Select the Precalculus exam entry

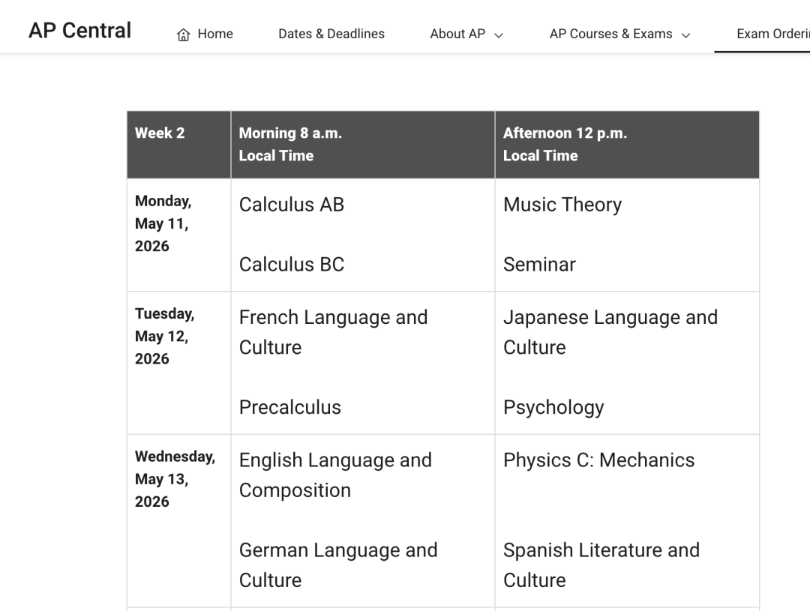click(290, 407)
